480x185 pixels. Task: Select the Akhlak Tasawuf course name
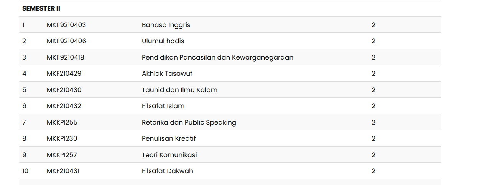coord(167,73)
